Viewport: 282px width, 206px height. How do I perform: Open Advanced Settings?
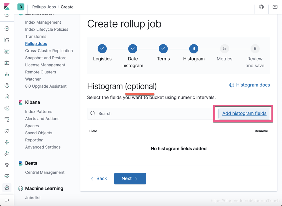click(x=43, y=147)
